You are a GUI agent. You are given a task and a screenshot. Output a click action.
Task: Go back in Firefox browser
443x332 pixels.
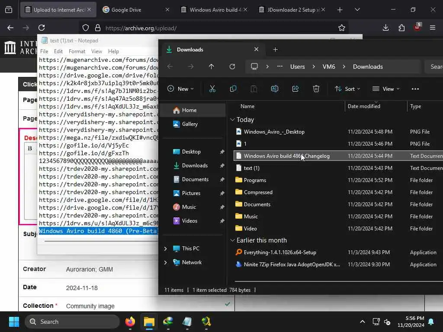click(x=10, y=28)
